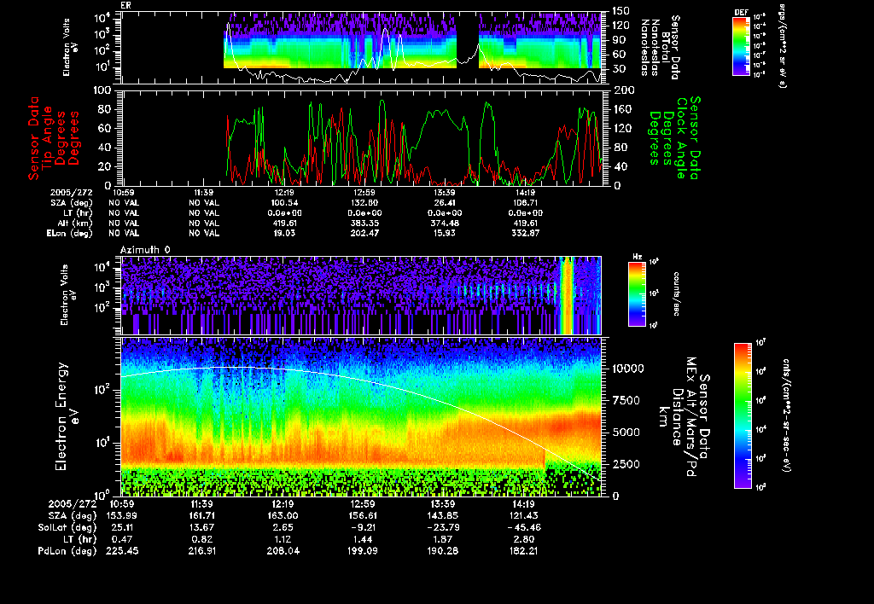Select local time value 1.44
Screen dimensions: 874x604
[362, 539]
